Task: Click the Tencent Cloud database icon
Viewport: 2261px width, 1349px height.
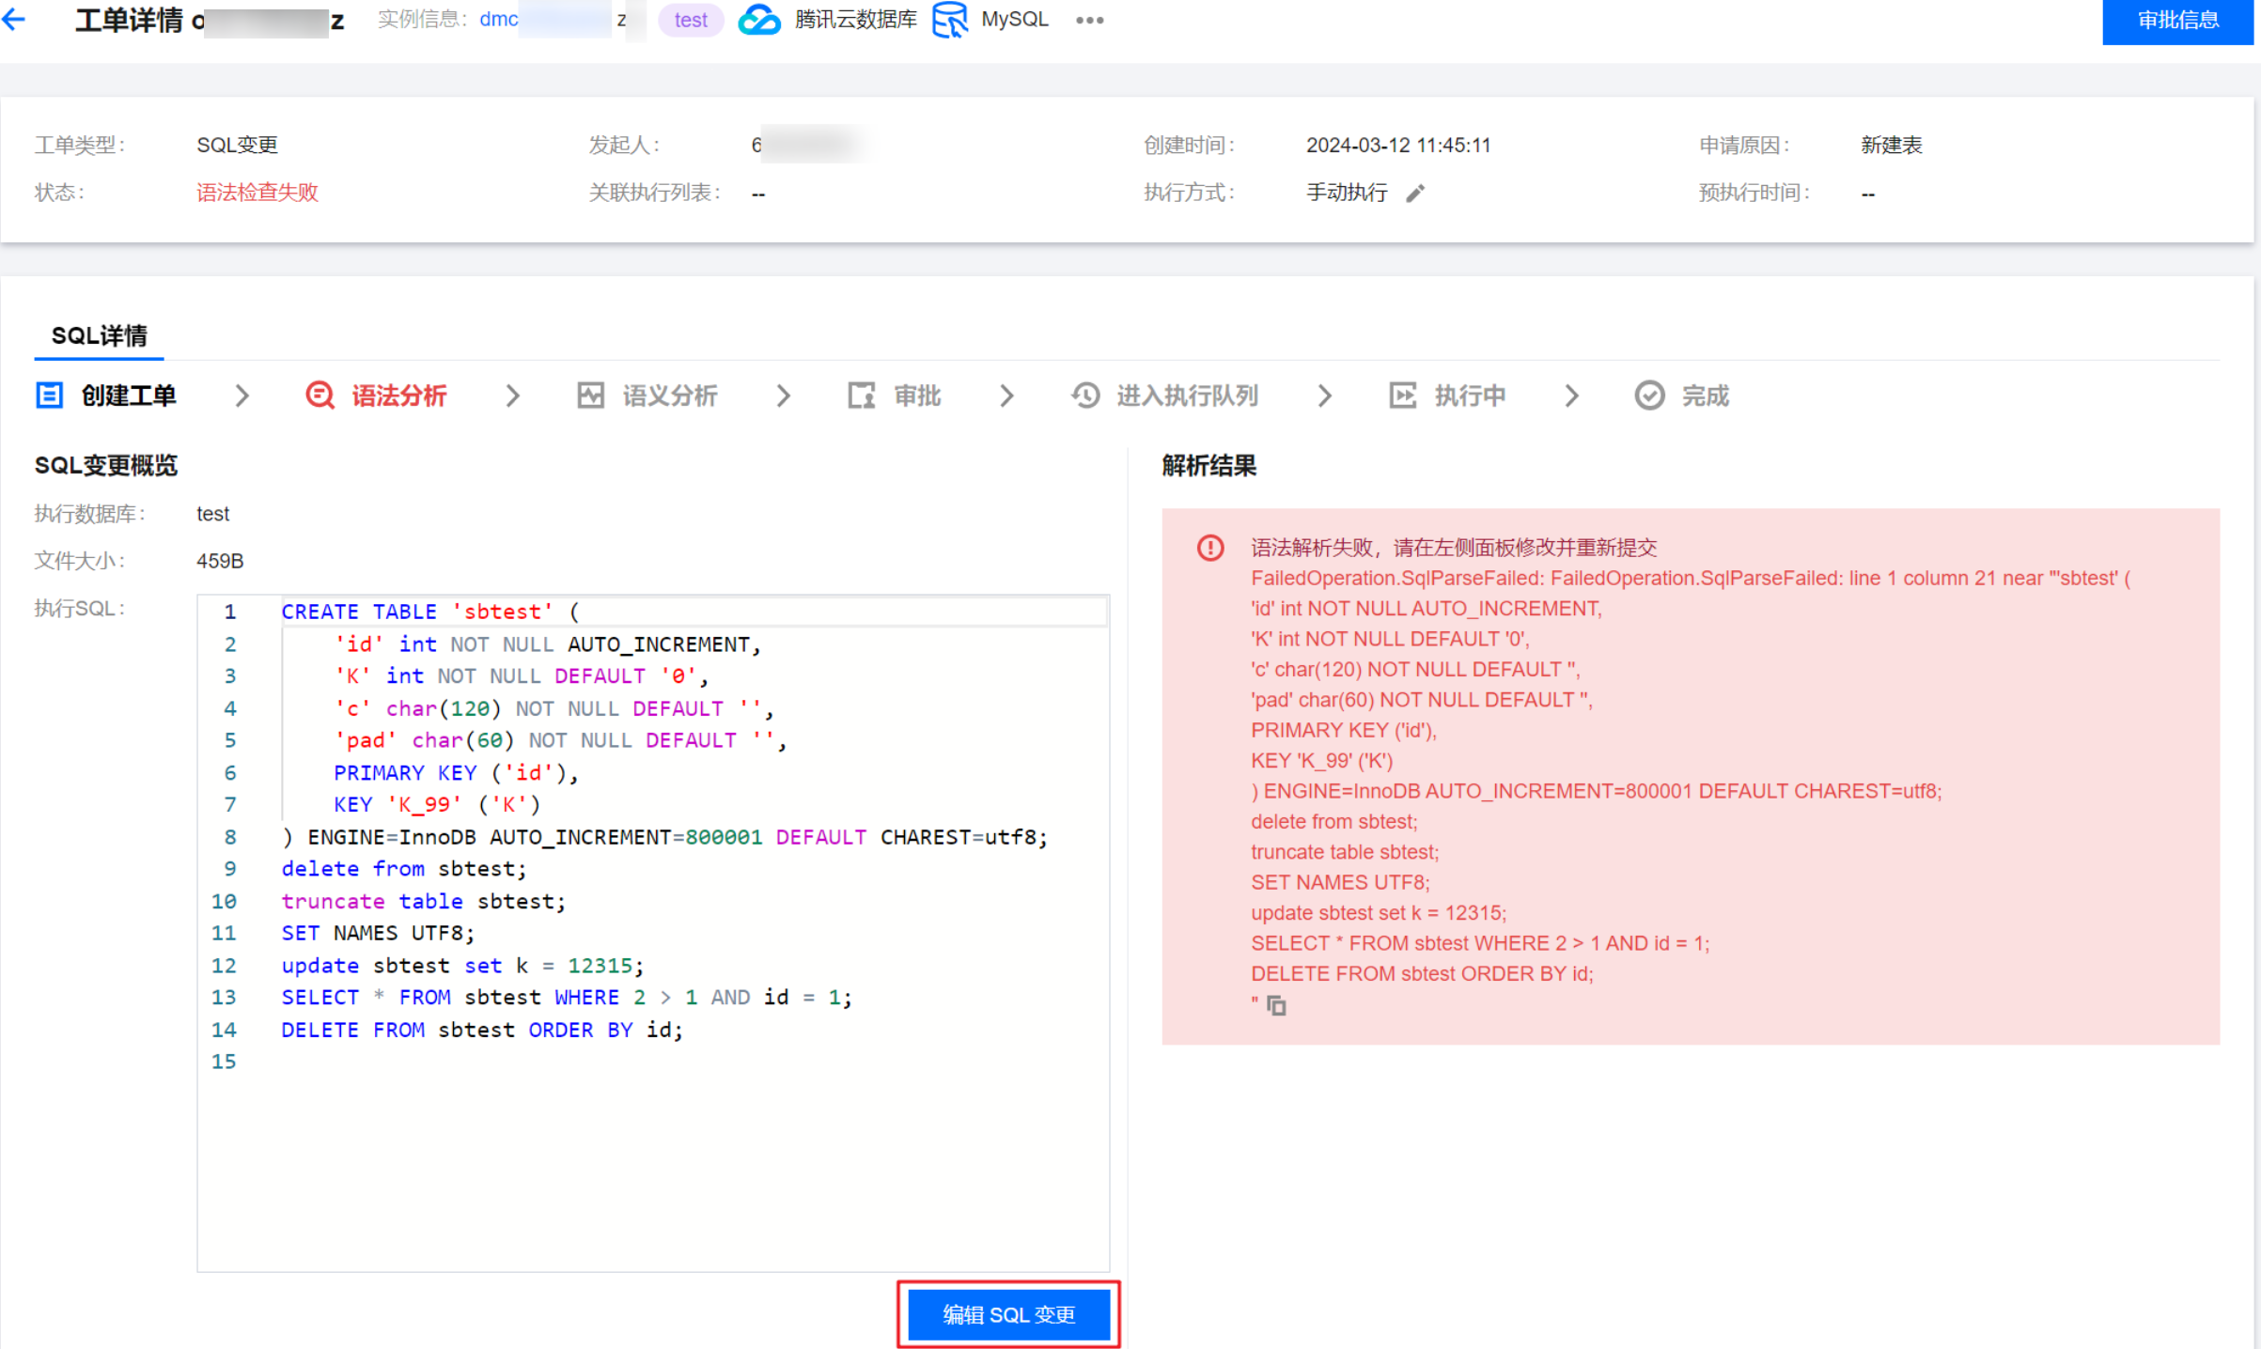Action: point(758,20)
